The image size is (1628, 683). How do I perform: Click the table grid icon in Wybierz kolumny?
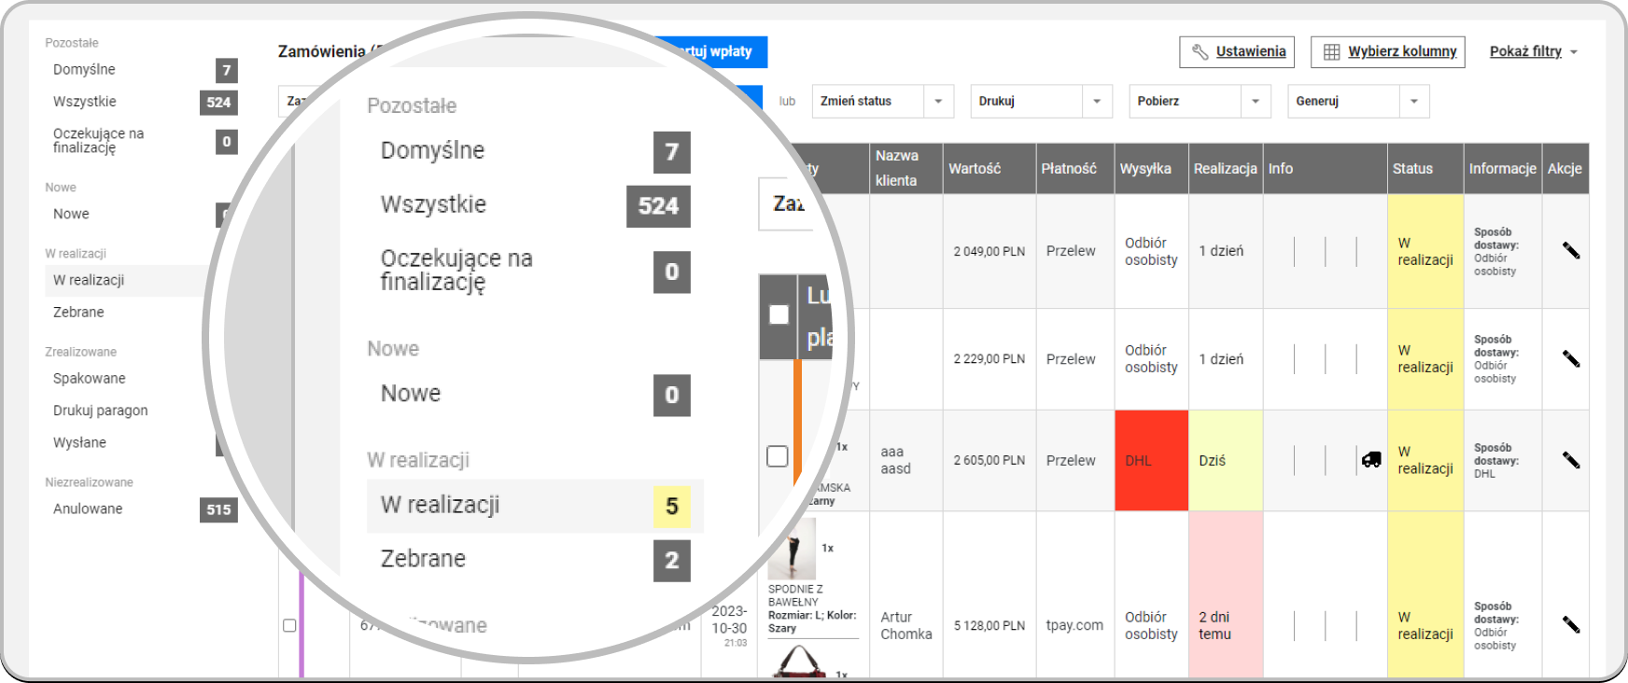[1332, 52]
